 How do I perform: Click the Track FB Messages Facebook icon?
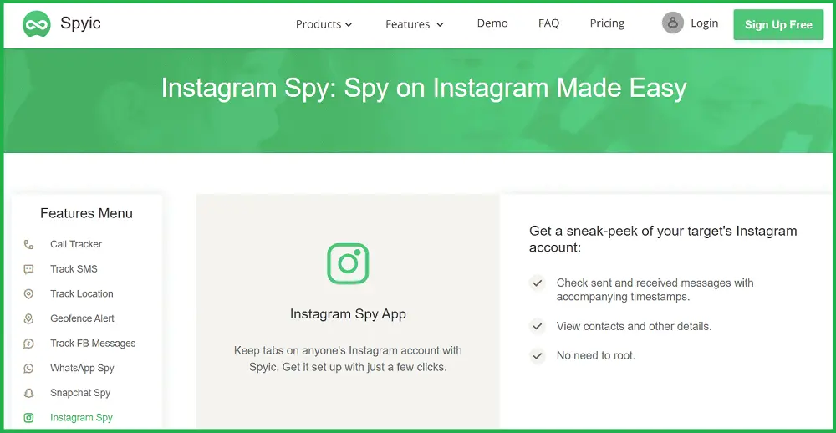28,344
